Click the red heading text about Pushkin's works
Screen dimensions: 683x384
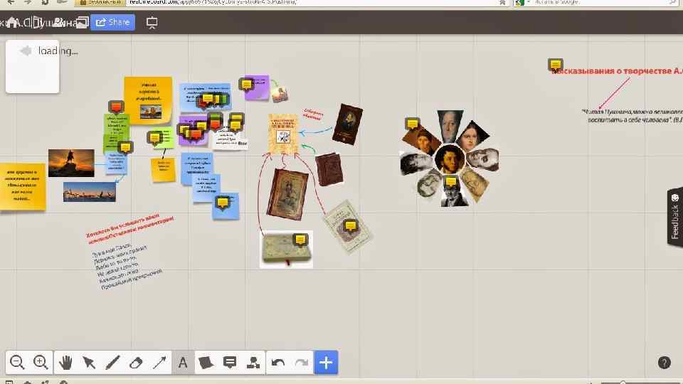[x=618, y=71]
